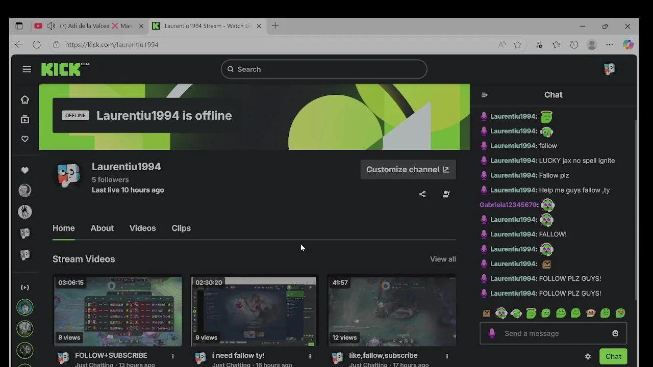Click chat message 'LUCKY jax no spell ignite'
This screenshot has width=653, height=367.
577,161
